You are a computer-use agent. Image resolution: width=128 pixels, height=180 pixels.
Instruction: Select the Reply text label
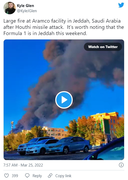point(37,176)
